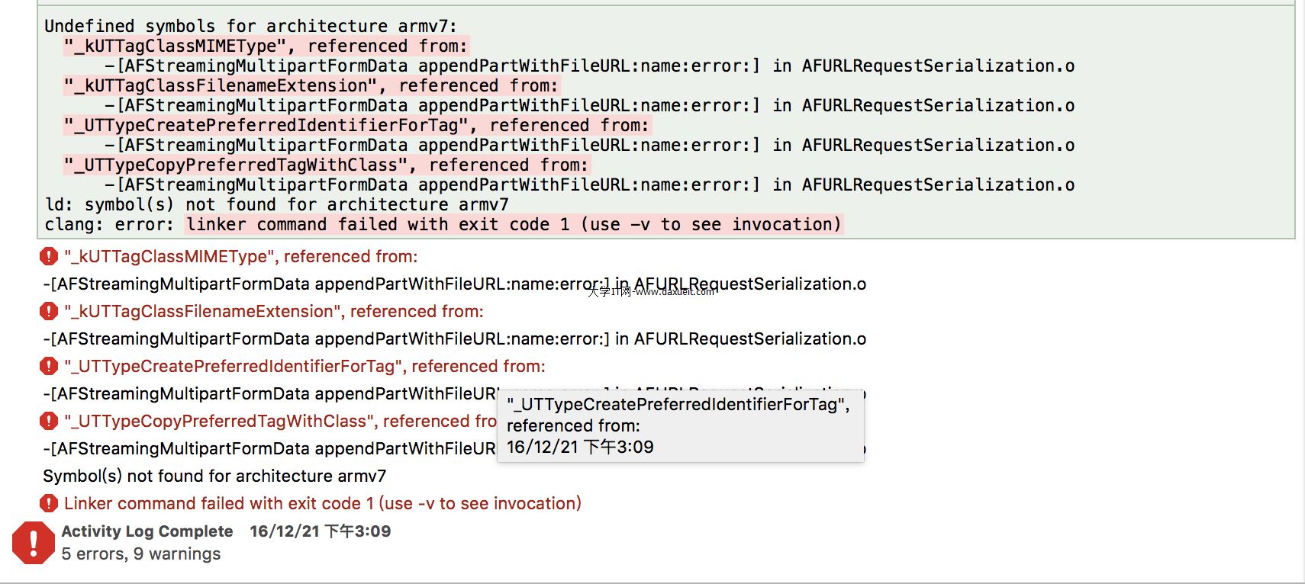Click the error icon beside "Linker command failed"
The width and height of the screenshot is (1305, 584).
[49, 504]
